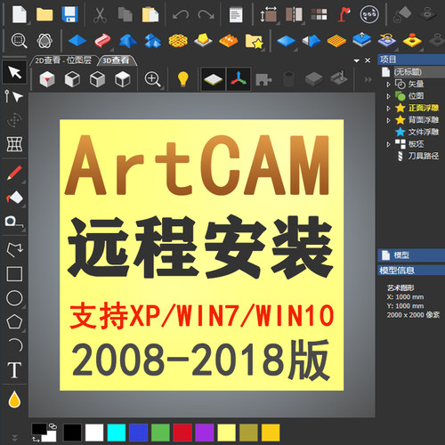This screenshot has height=445, width=445.
Task: Choose the arc drawing tool
Action: pos(16,345)
